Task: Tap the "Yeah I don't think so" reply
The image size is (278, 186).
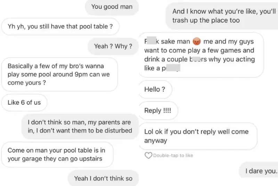Action: [103, 178]
